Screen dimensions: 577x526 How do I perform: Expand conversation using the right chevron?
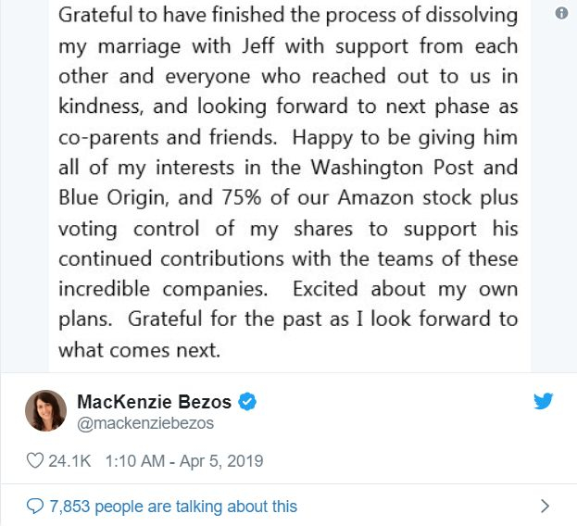coord(545,506)
